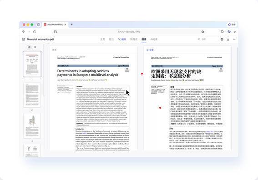
Task: Switch the sidebar to thumbnail grid view
Action: [x=29, y=47]
